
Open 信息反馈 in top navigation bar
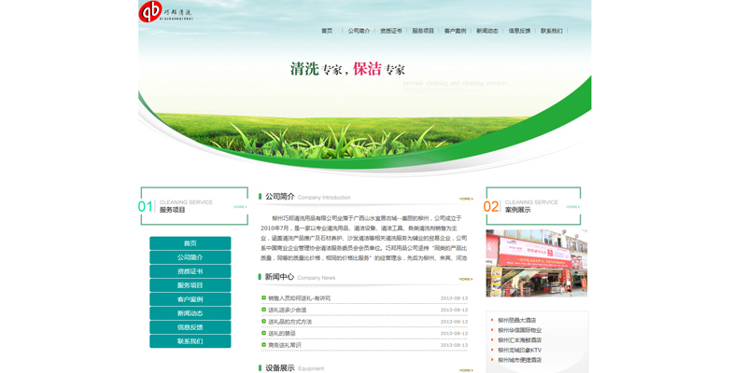tap(519, 31)
